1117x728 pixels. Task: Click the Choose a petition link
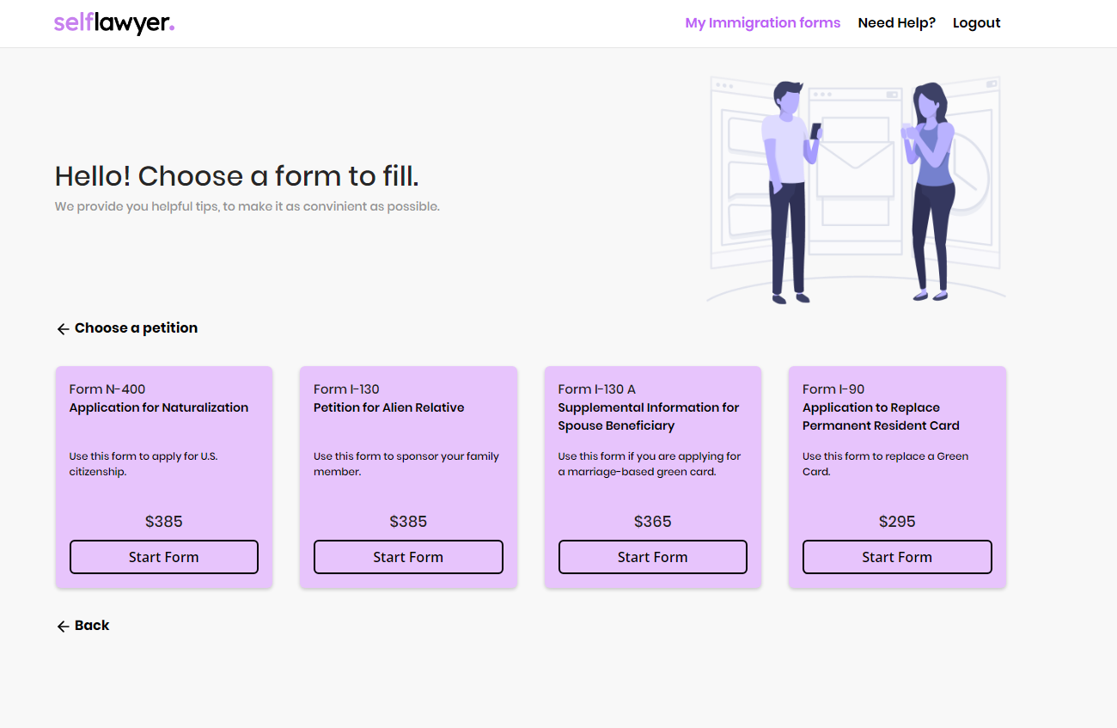[136, 328]
